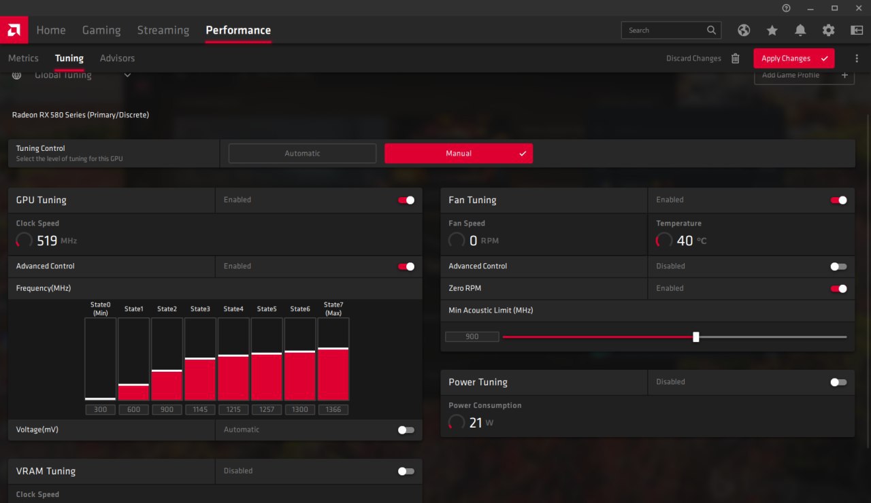The width and height of the screenshot is (871, 503).
Task: Click Discard Changes text
Action: [693, 58]
